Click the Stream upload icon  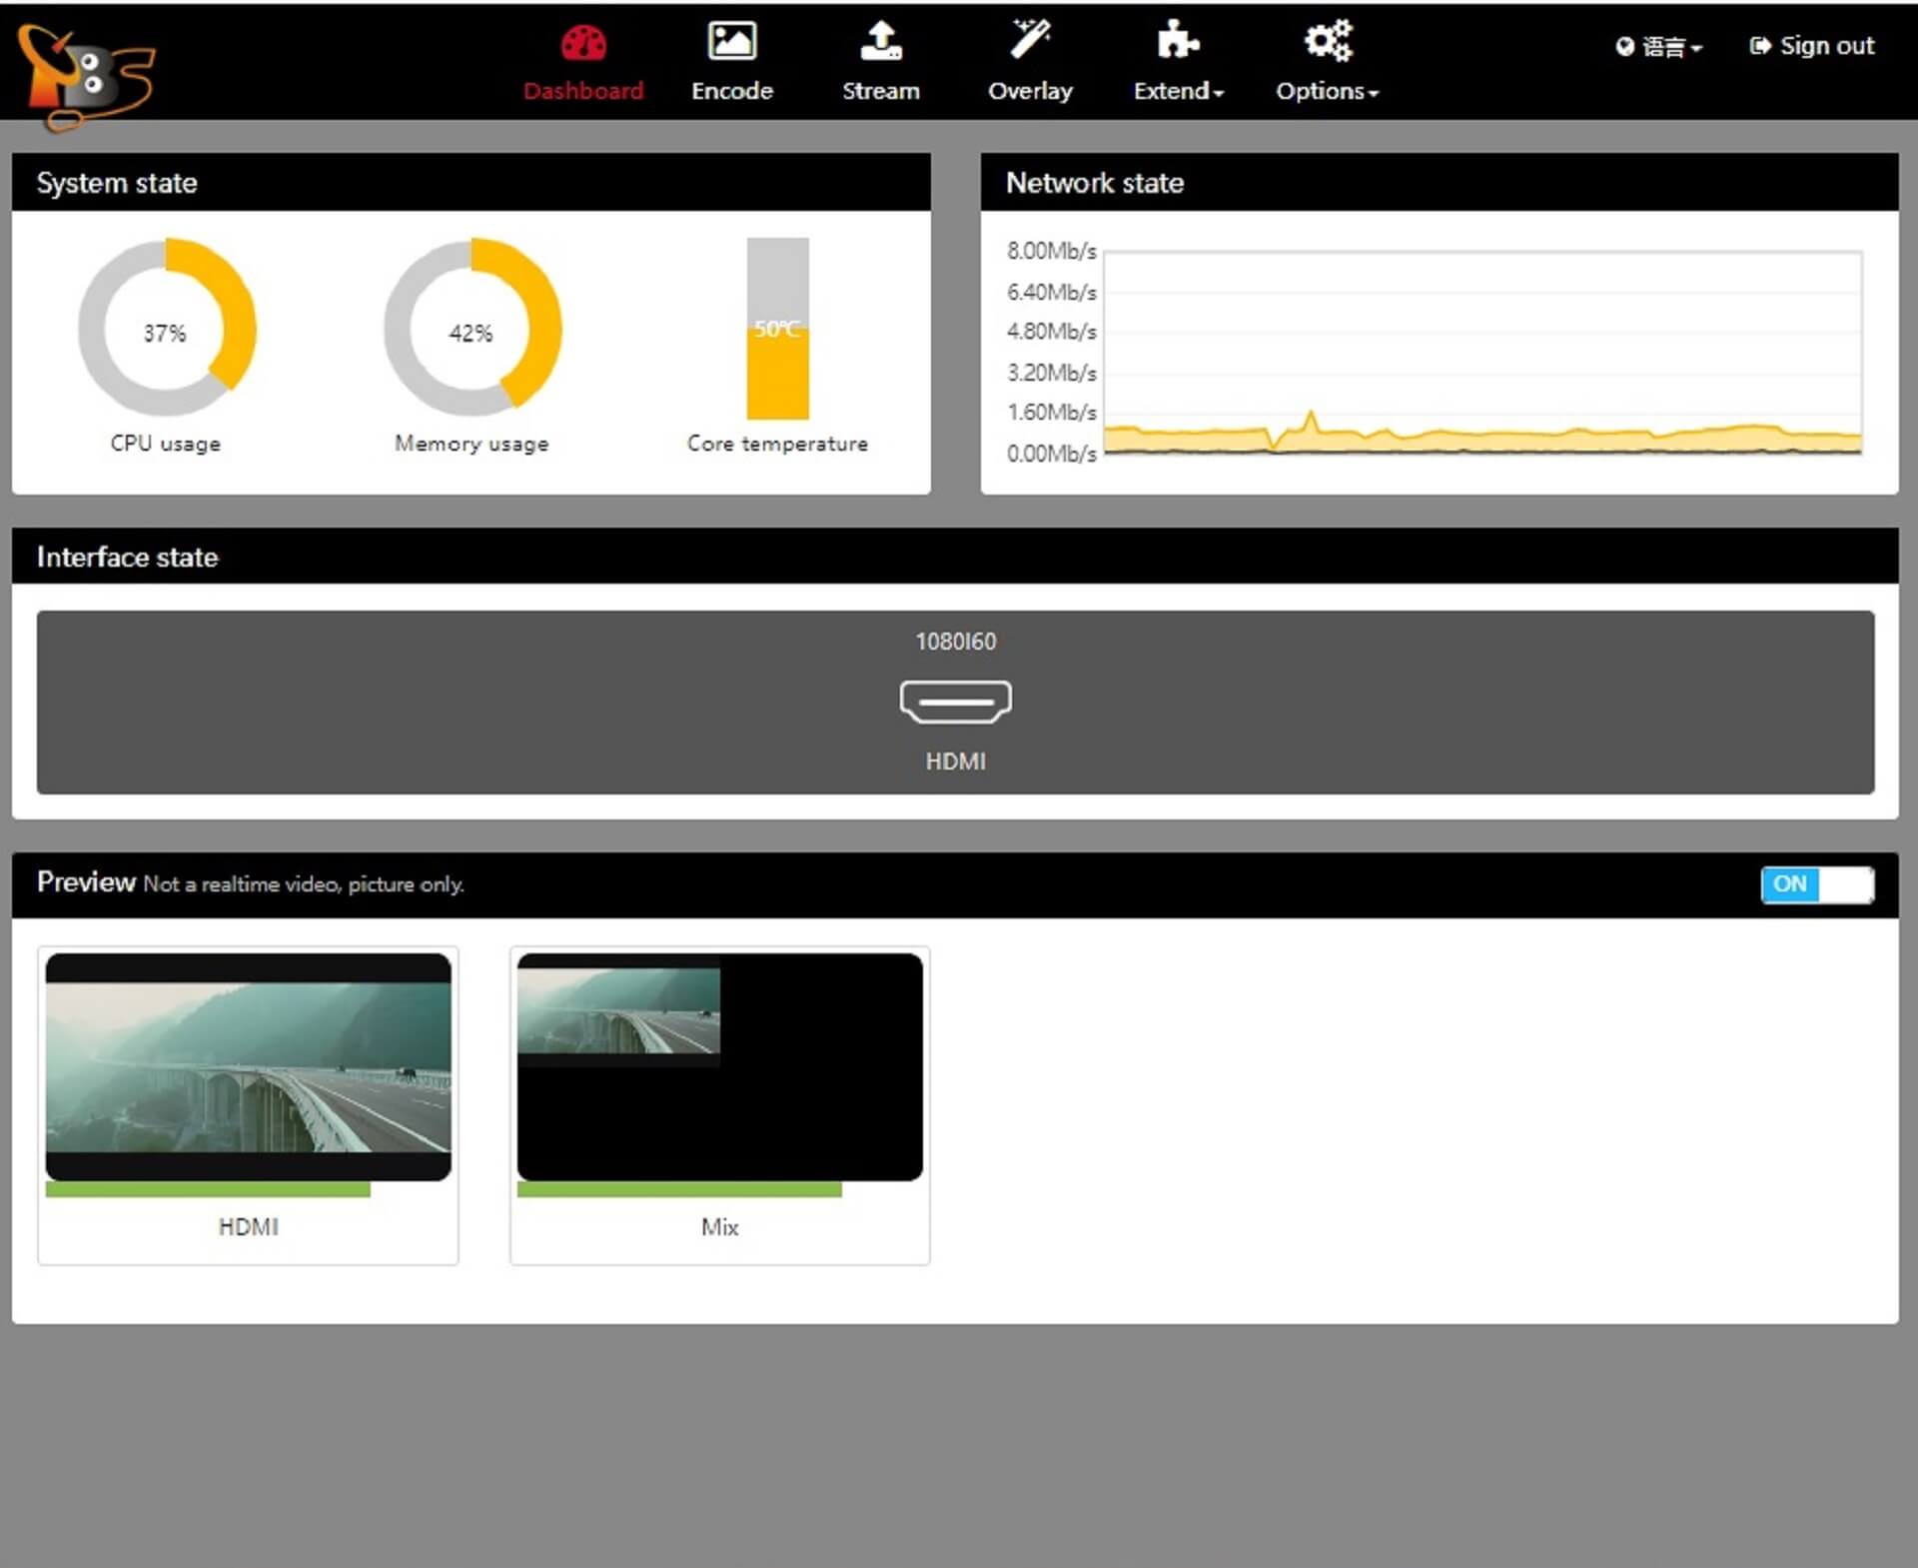[880, 41]
